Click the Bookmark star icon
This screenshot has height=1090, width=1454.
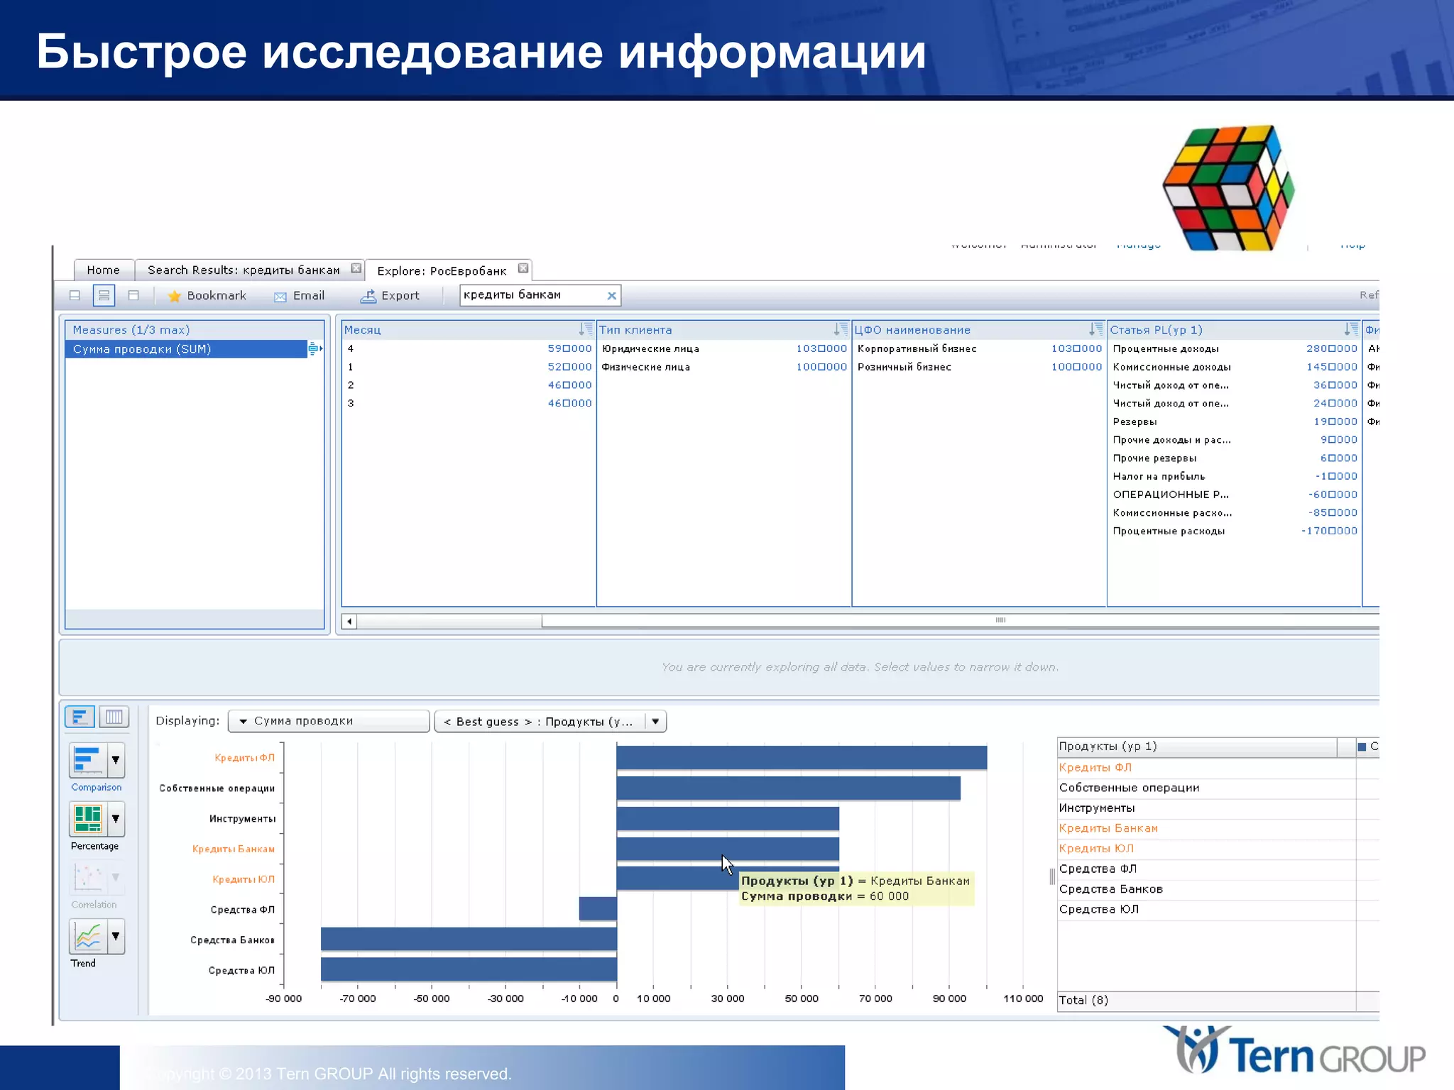point(174,296)
